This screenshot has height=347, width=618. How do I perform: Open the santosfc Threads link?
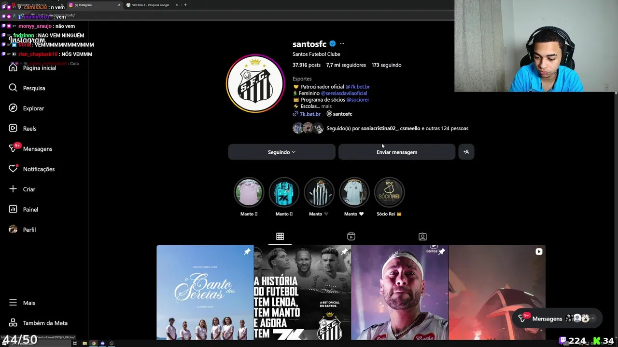tap(339, 114)
